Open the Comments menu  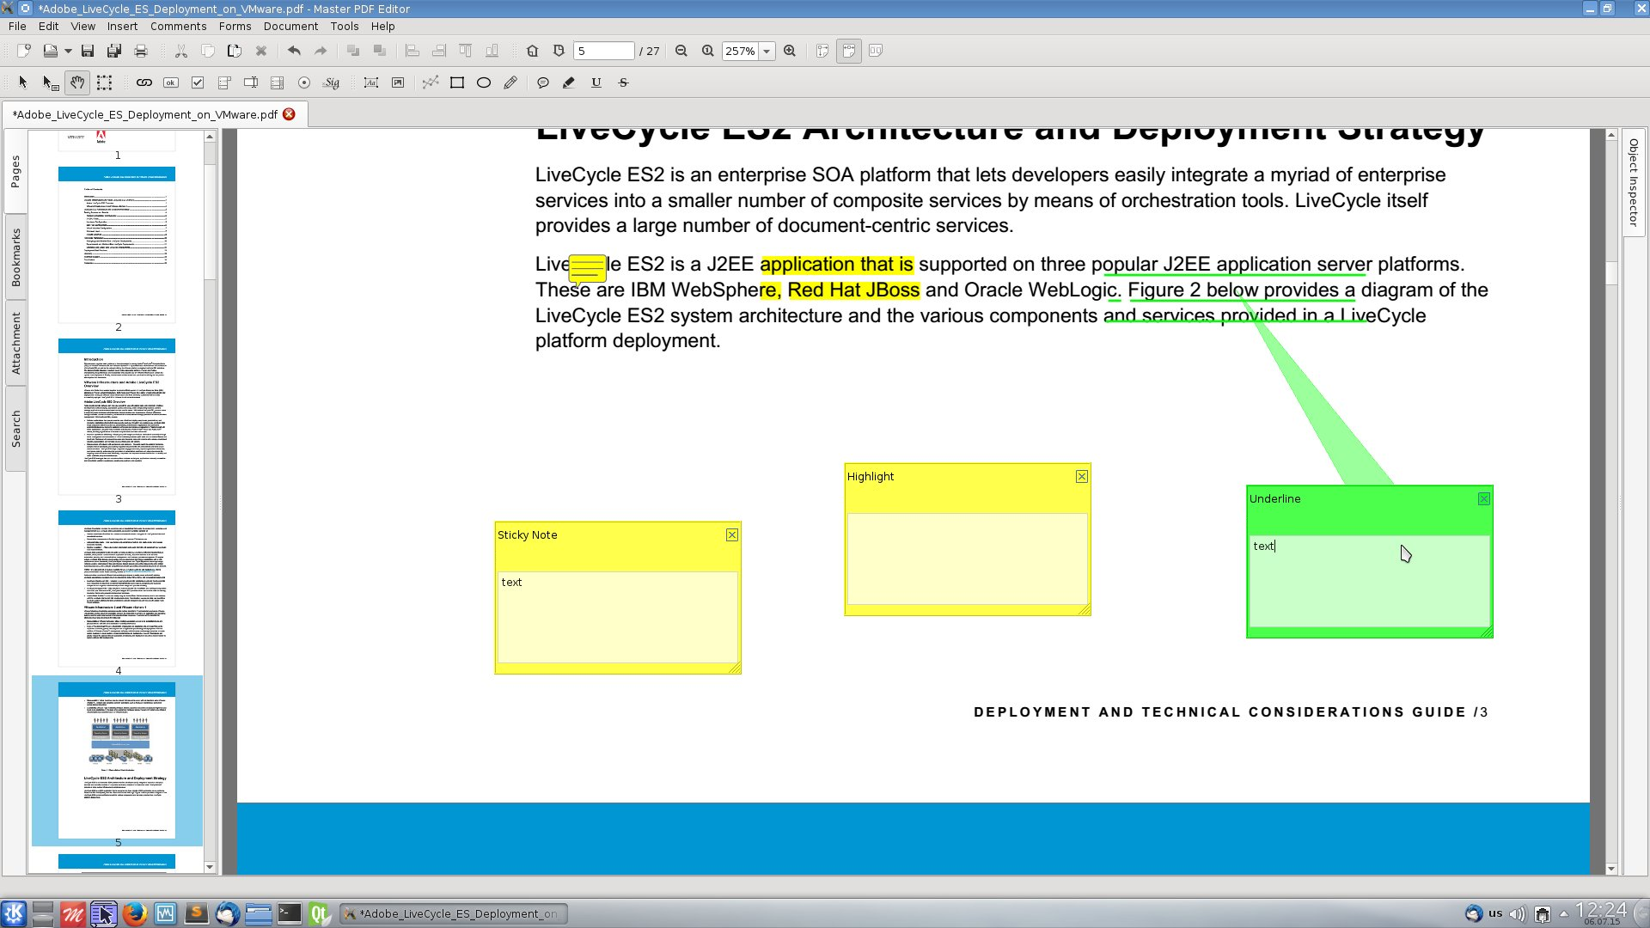(x=178, y=26)
